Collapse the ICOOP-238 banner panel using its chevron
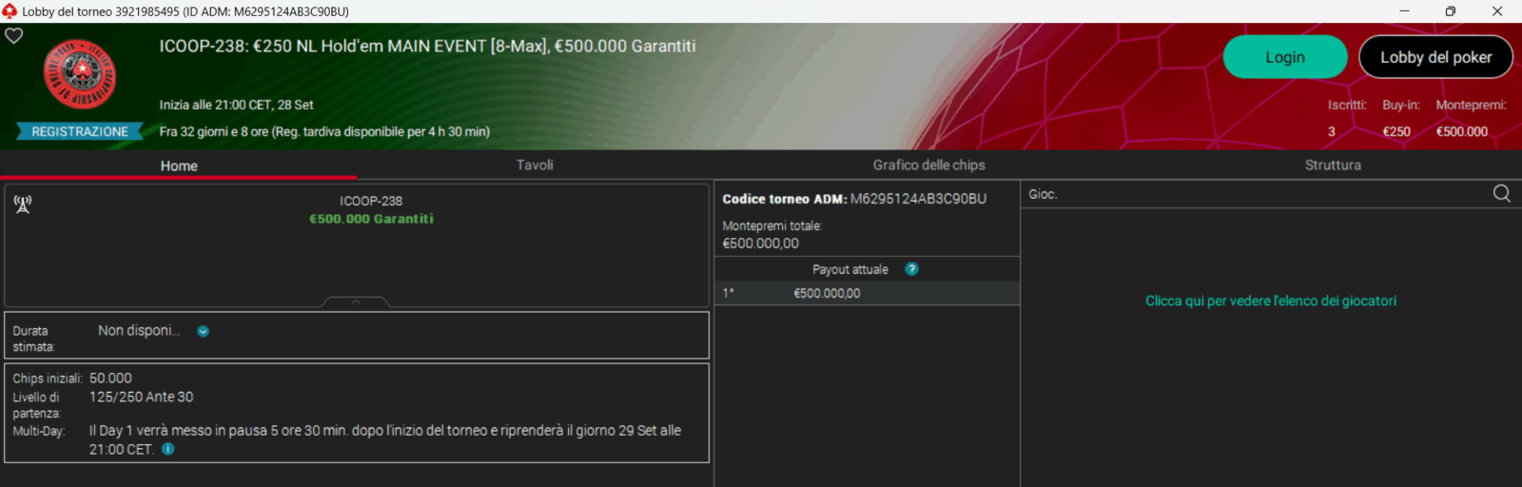The image size is (1522, 487). (356, 302)
